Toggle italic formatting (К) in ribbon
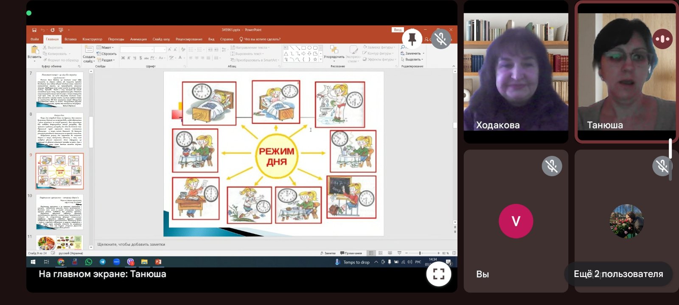The width and height of the screenshot is (679, 305). (129, 58)
